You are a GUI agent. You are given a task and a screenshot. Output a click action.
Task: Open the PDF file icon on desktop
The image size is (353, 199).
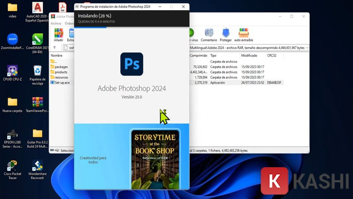pyautogui.click(x=63, y=7)
